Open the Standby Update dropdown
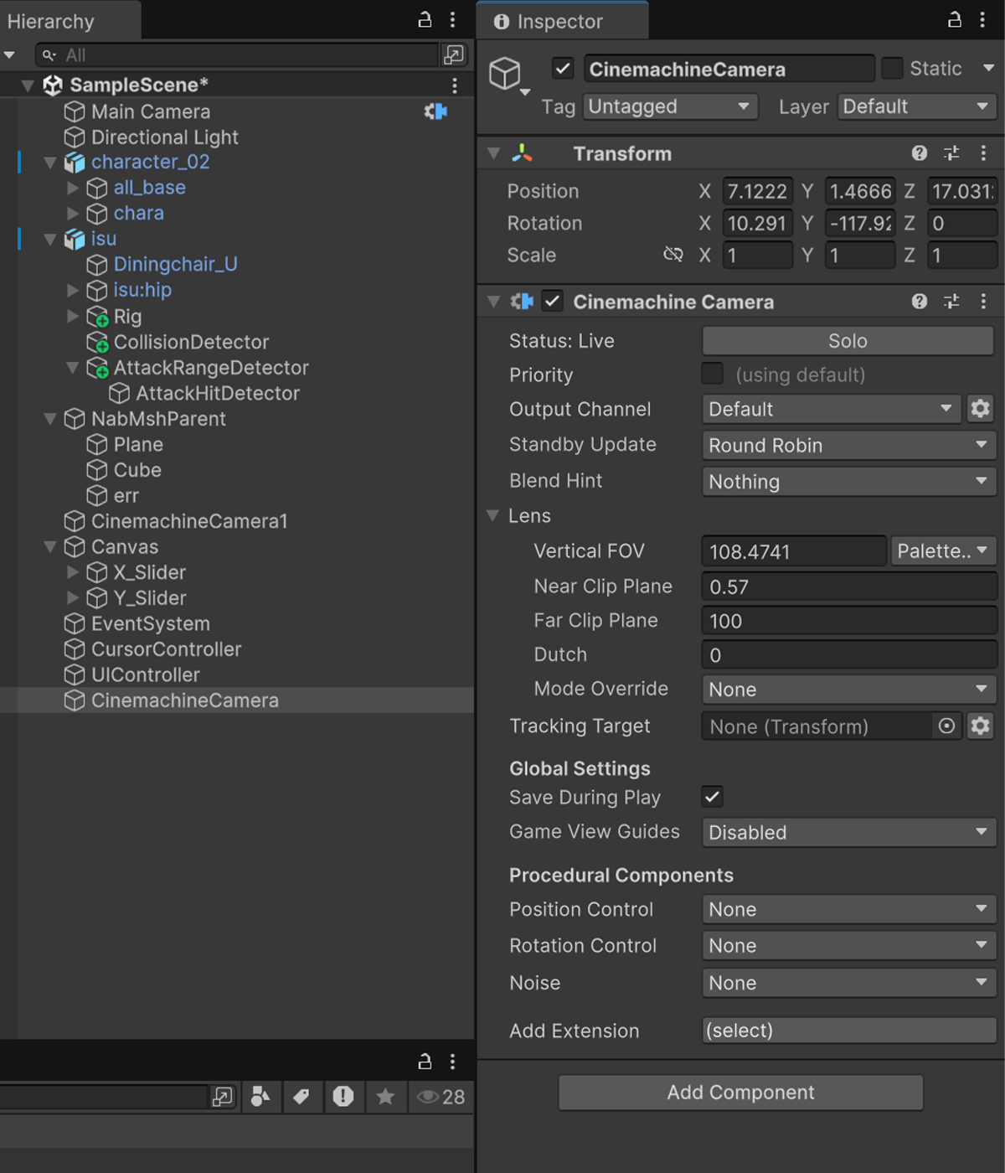 coord(848,445)
